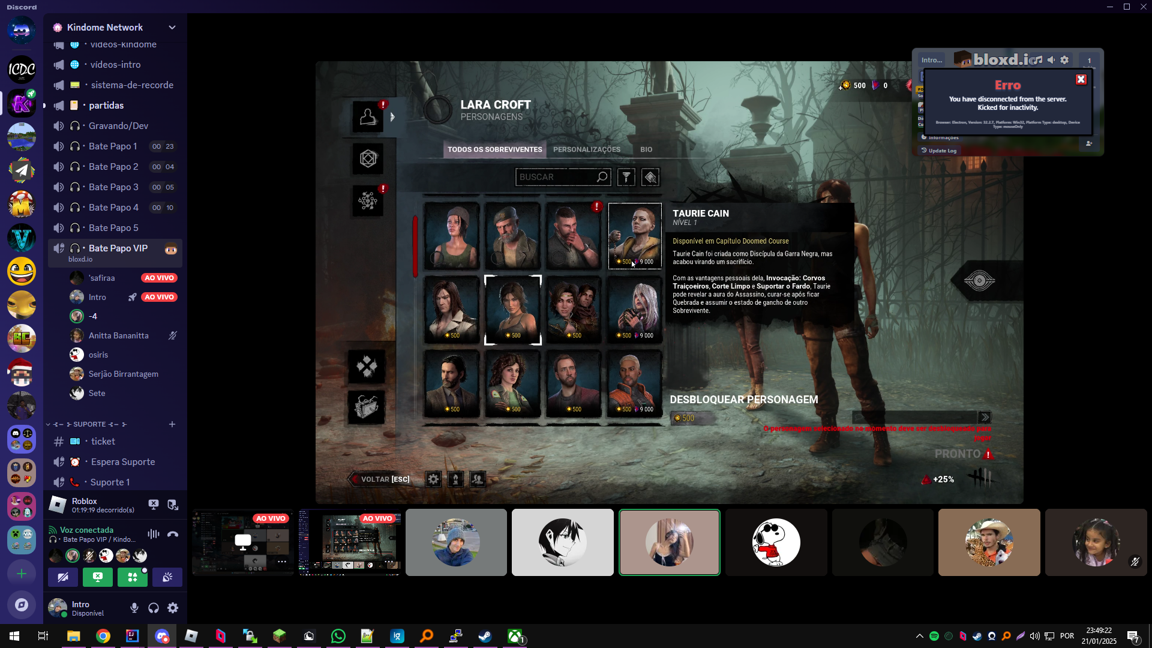Click the character list red scrollbar
This screenshot has height=648, width=1152.
(415, 247)
